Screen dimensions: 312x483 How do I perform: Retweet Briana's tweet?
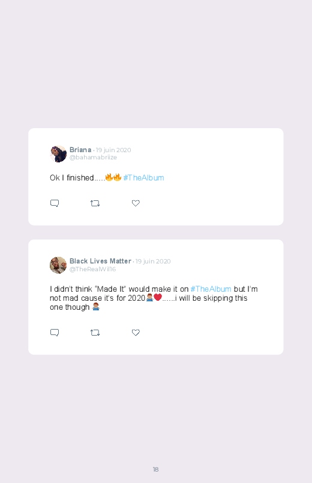(95, 203)
